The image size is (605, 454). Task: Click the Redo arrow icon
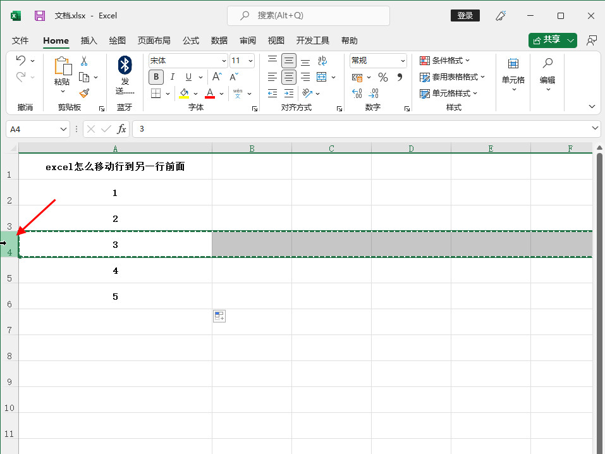21,77
